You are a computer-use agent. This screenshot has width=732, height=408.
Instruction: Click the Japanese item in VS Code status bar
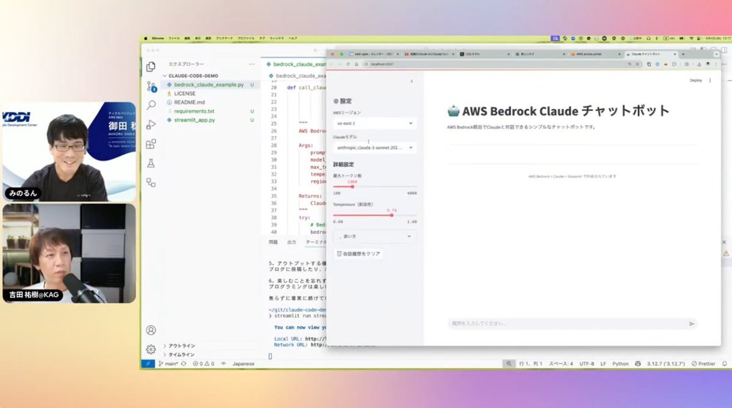(x=243, y=364)
